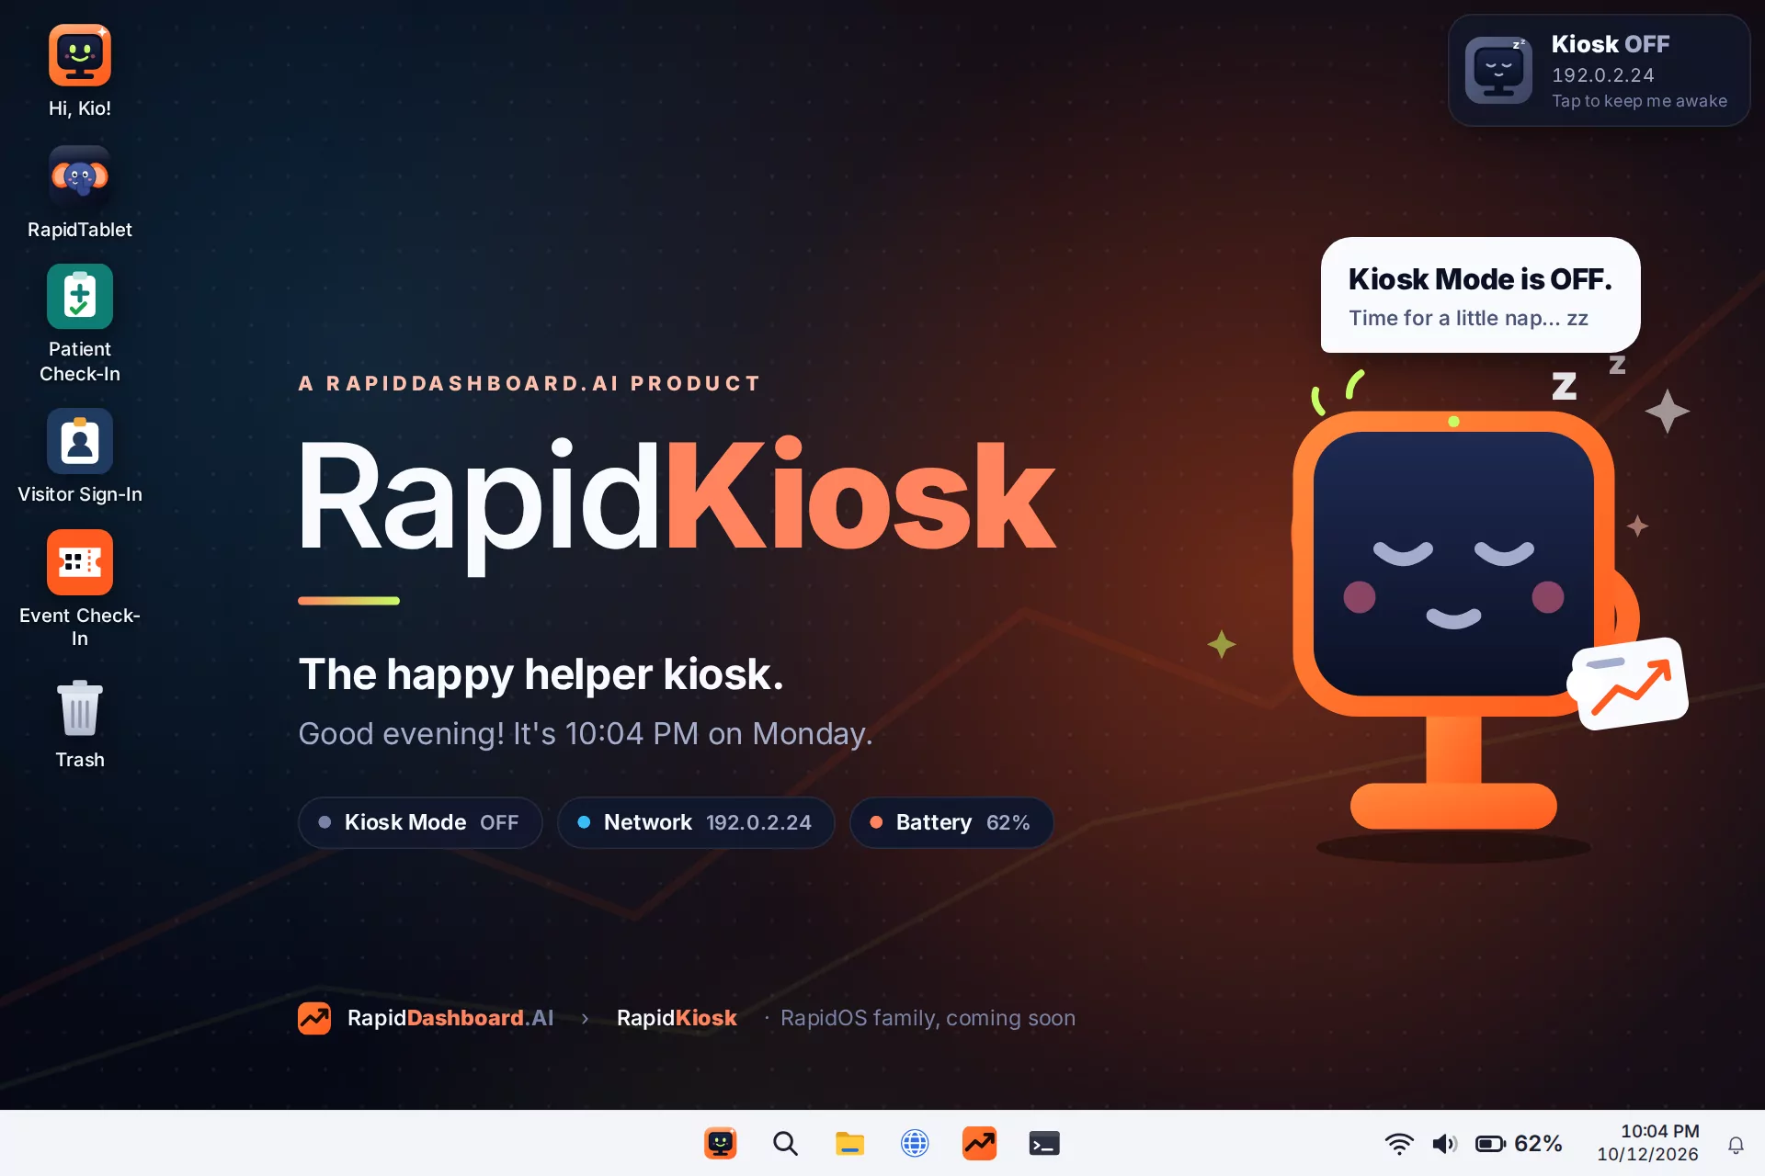Tap the Kiosk OFF keep-awake widget
Image resolution: width=1765 pixels, height=1176 pixels.
pos(1599,71)
